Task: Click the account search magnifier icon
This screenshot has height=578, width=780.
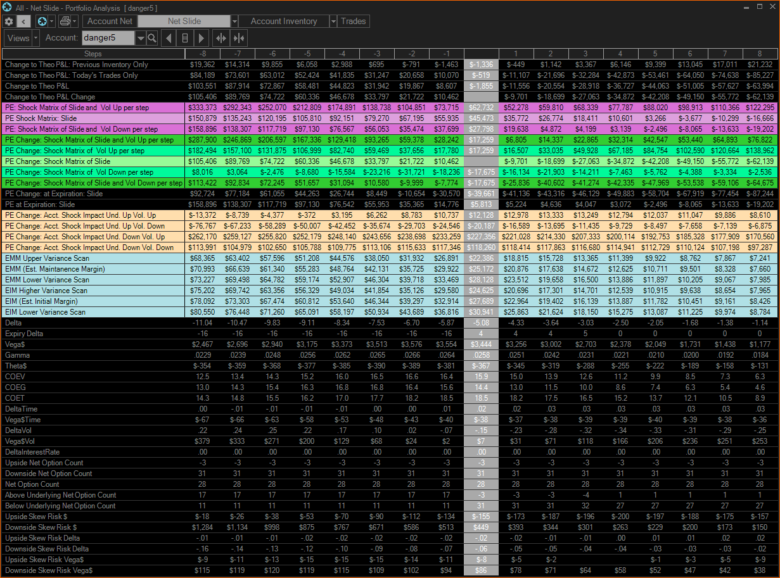Action: 152,38
